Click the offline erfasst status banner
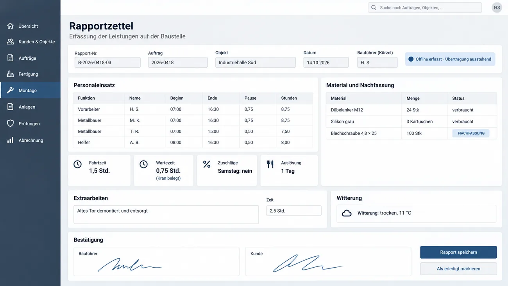This screenshot has width=508, height=286. (x=450, y=59)
